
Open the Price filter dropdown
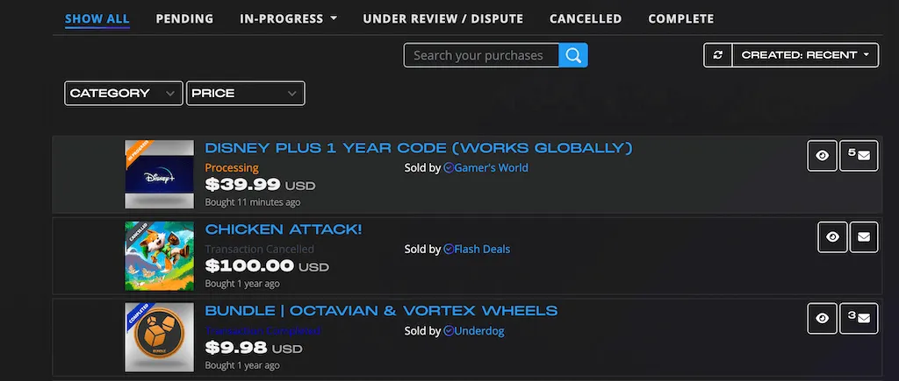tap(245, 93)
